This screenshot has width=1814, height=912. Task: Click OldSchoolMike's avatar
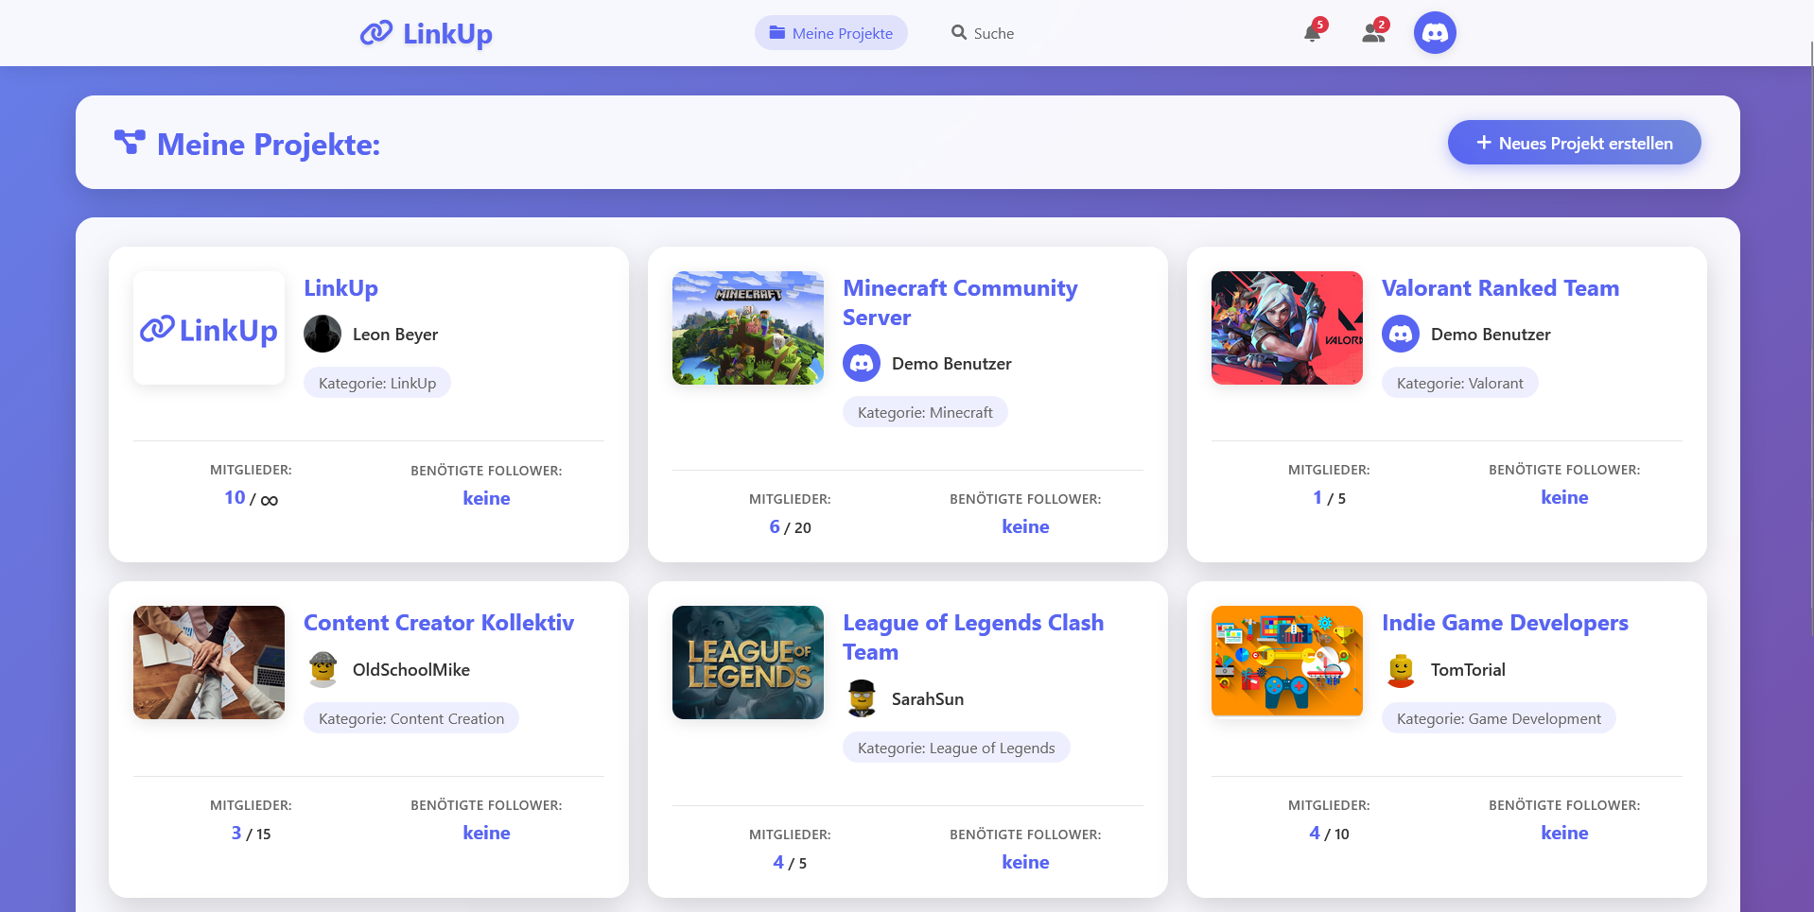323,669
